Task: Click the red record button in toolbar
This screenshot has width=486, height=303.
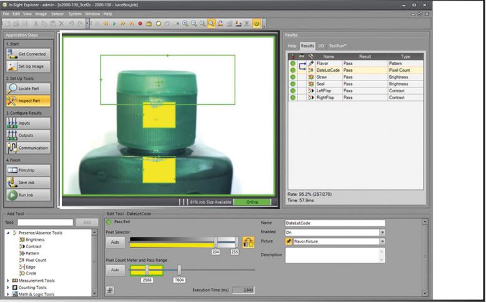Action: (x=140, y=24)
